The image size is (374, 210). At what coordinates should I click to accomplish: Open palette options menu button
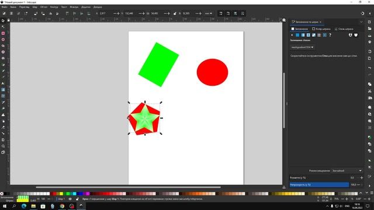372,193
